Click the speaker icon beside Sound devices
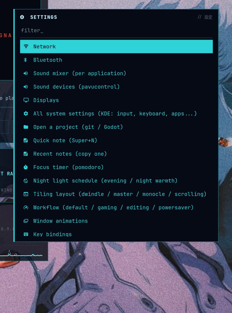 [x=26, y=87]
